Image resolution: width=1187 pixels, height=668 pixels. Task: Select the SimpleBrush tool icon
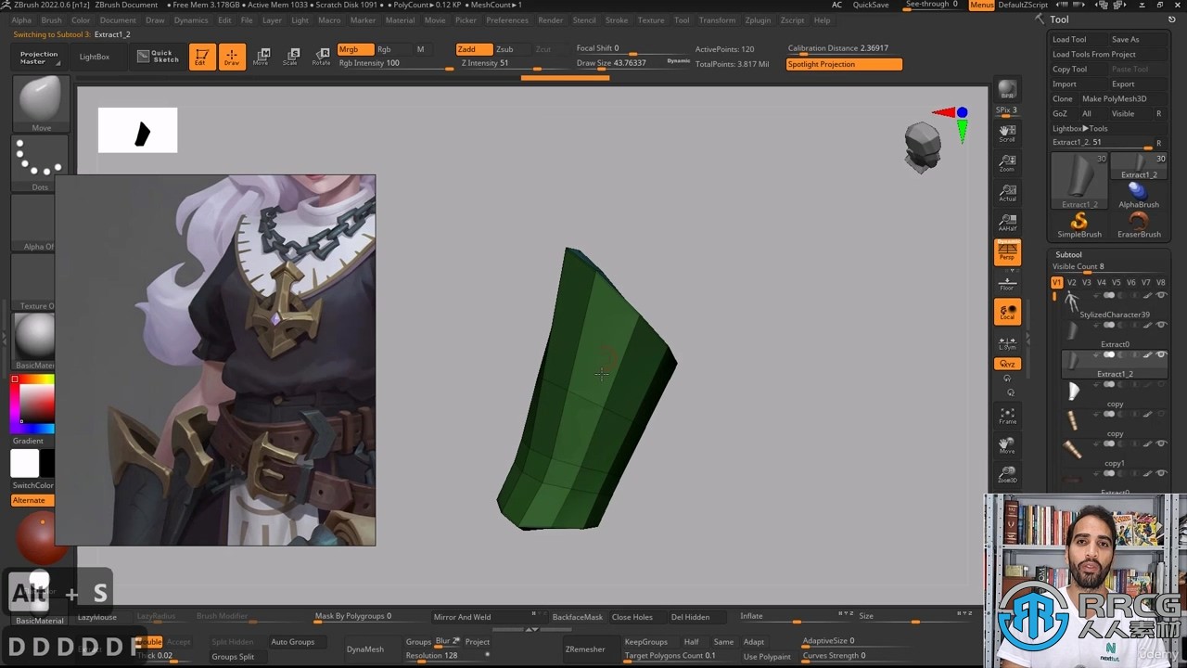pos(1079,225)
